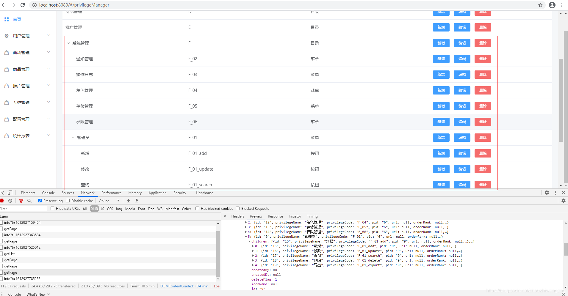Open the Response tab in Preview panel
The image size is (568, 296).
[x=275, y=216]
